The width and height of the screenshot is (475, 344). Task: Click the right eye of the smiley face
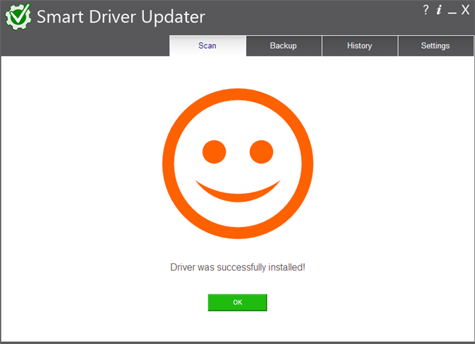click(x=261, y=152)
